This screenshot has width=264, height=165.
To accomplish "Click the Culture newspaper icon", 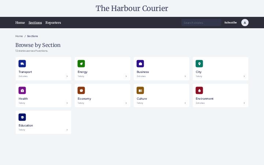I will (140, 91).
